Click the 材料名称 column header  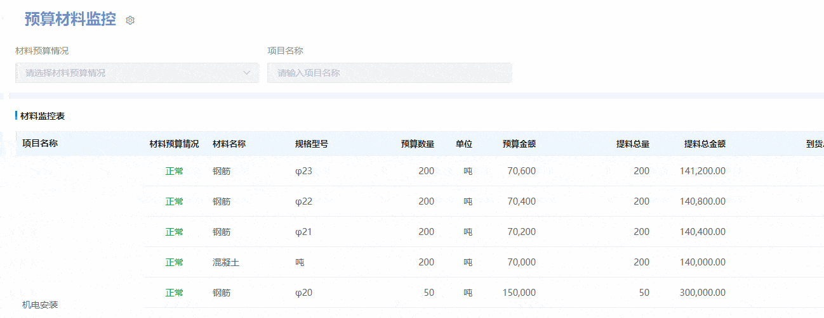[229, 144]
